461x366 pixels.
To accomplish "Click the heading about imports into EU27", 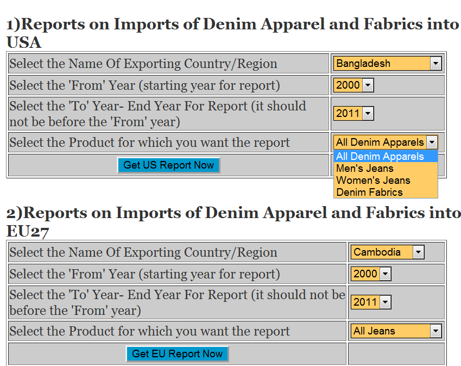I will [x=233, y=221].
